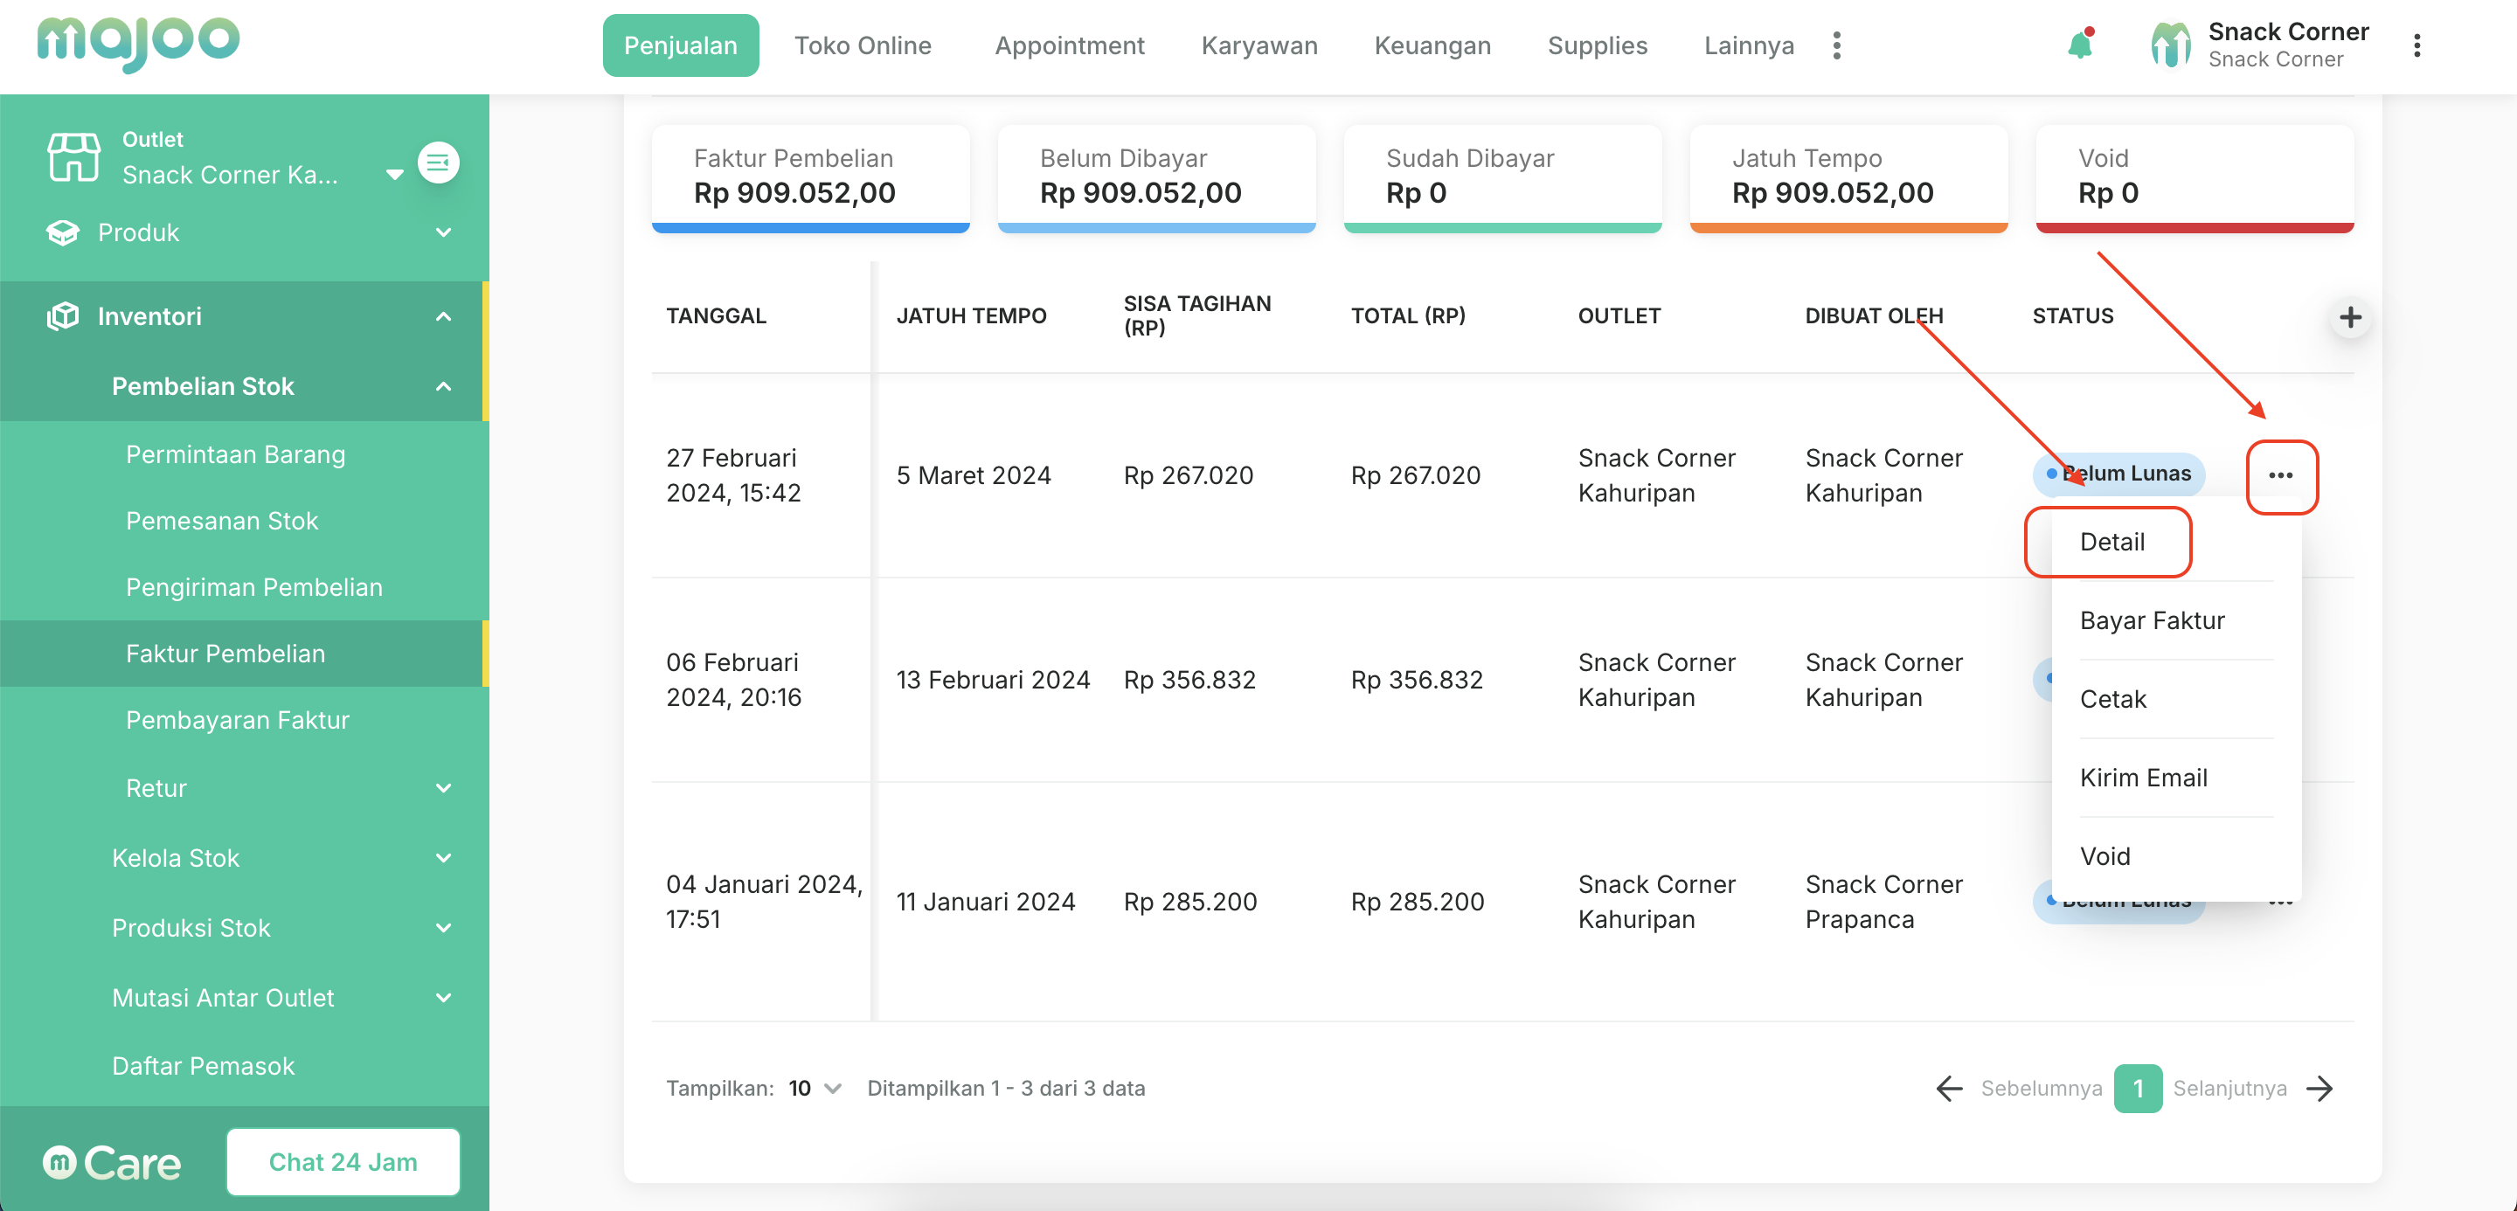Click the Jatuh Tempo summary card
This screenshot has height=1211, width=2517.
(x=1848, y=177)
